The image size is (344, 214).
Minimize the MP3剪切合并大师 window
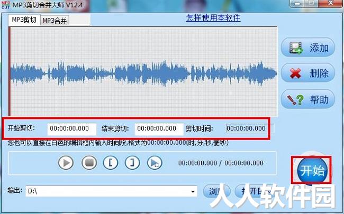pos(297,4)
